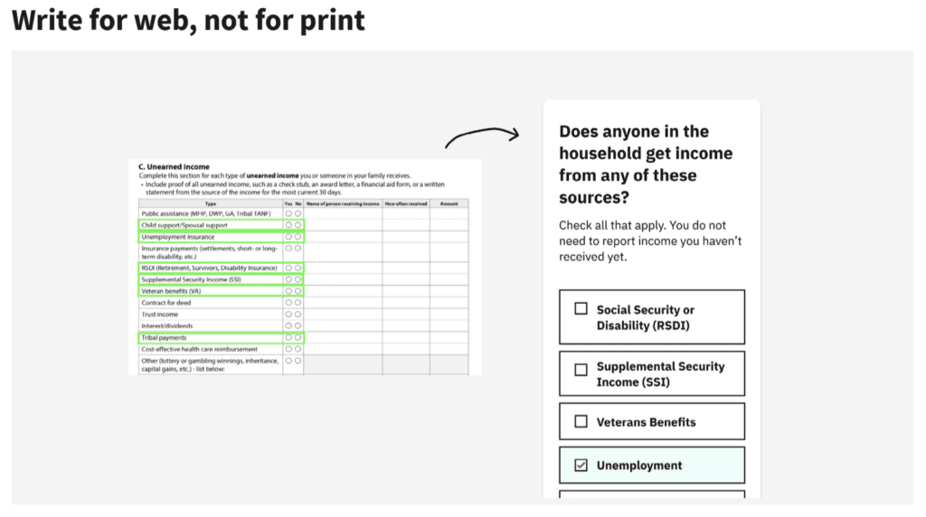926x517 pixels.
Task: Click the 'How often received' column header
Action: pos(406,203)
